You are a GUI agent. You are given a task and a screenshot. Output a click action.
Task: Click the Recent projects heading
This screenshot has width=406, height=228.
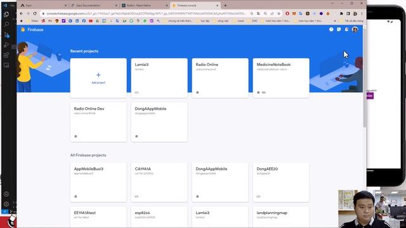[x=84, y=51]
